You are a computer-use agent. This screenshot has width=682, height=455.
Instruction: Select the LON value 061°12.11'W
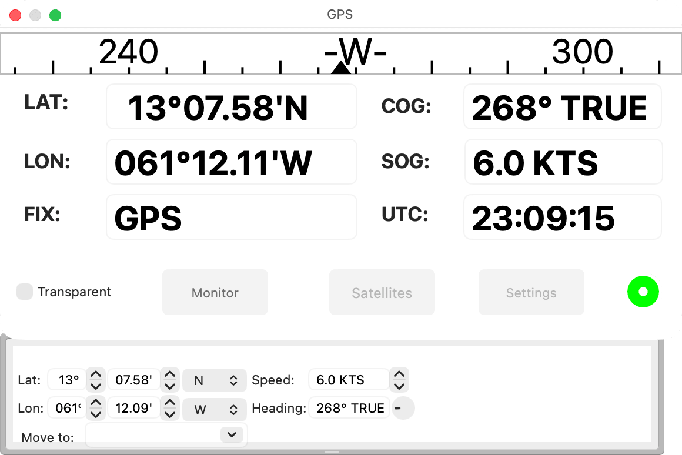coord(232,162)
